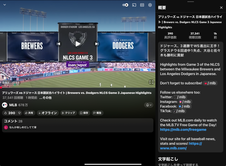Dislike the video with thumbs down

(19, 113)
